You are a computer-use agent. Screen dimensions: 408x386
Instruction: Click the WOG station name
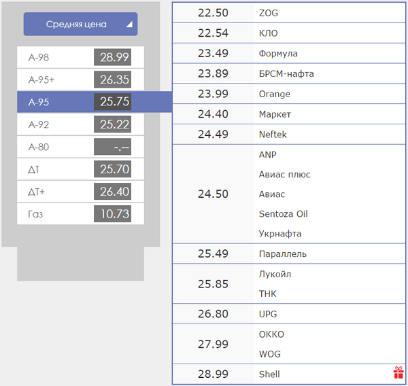click(270, 354)
